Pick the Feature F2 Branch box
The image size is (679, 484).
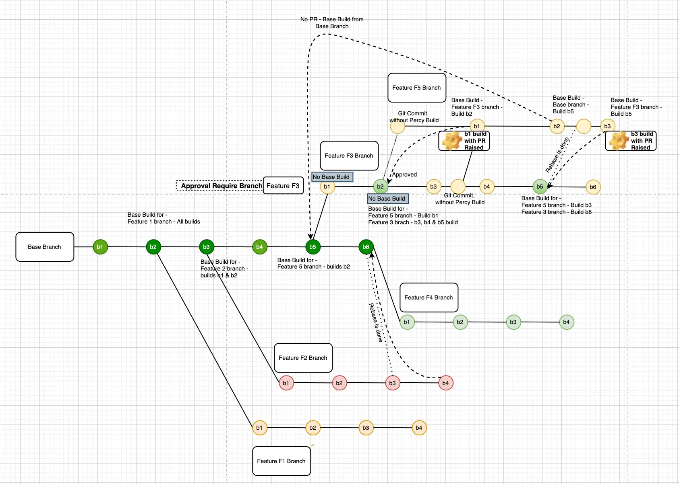tap(303, 358)
